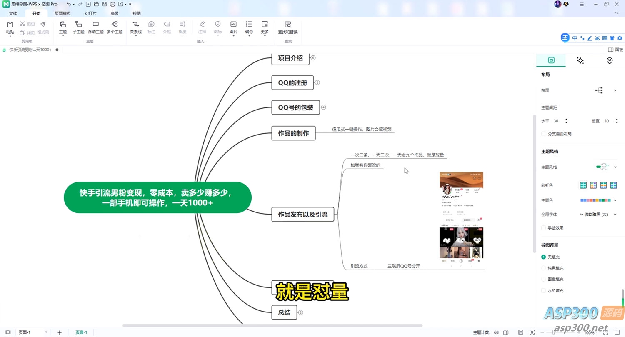Switch to the 页面样式 ribbon tab
Screen dimensions: 625x337
click(62, 13)
